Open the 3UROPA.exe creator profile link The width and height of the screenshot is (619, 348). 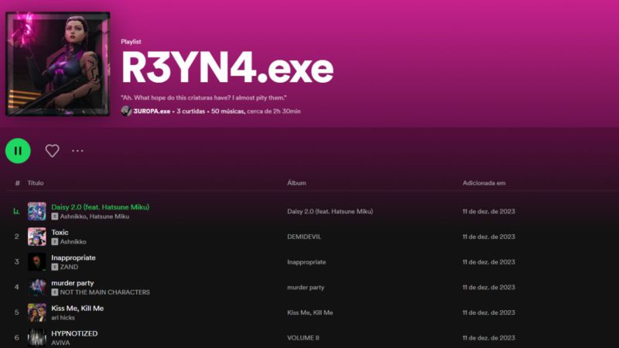(x=152, y=111)
